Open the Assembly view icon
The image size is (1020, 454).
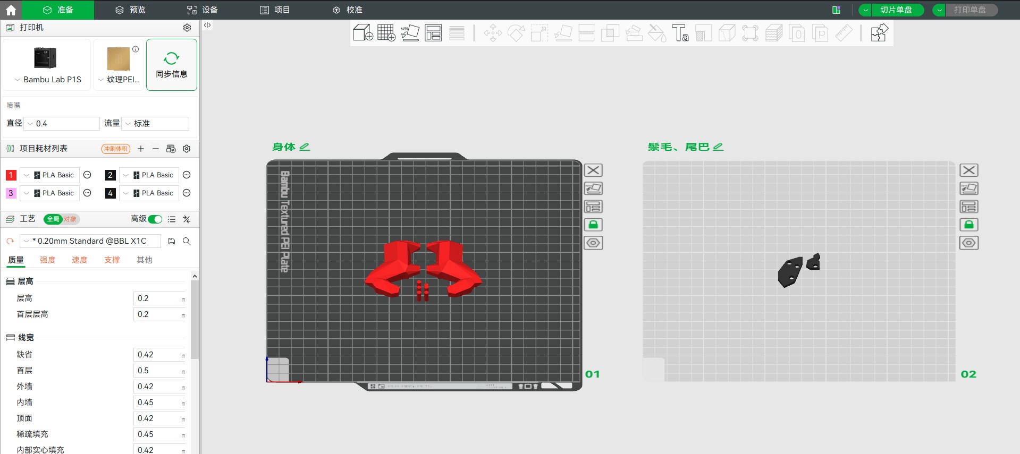click(x=879, y=33)
